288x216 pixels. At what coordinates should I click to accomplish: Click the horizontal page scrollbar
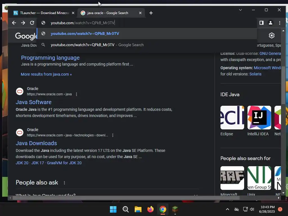pos(126,198)
